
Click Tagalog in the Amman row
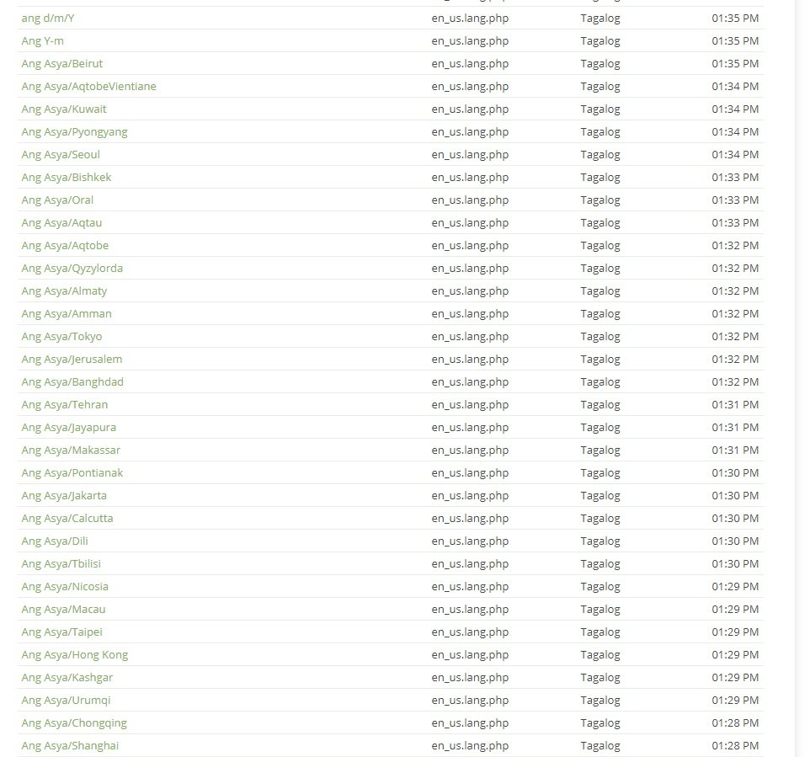point(600,313)
